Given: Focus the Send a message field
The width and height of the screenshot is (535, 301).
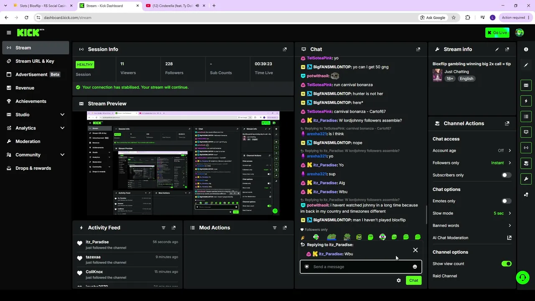Looking at the screenshot, I should 361,267.
